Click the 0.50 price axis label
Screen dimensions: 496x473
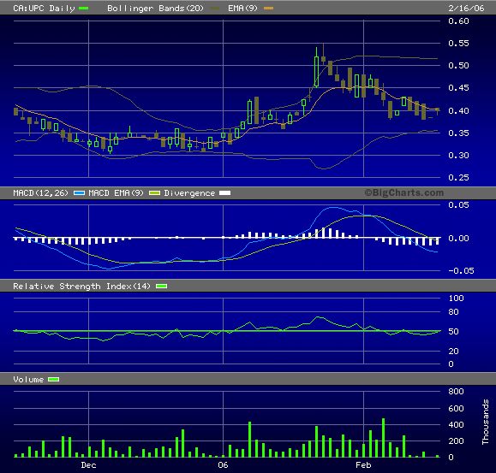458,65
